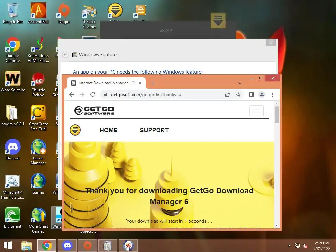Switch to Chrome in the taskbar
336x252 pixels.
click(47, 245)
